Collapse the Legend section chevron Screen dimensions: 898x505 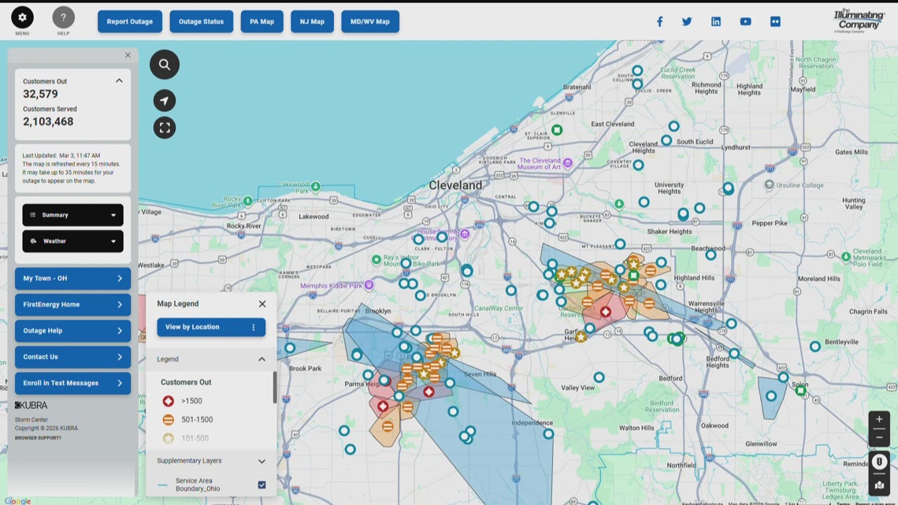point(262,359)
